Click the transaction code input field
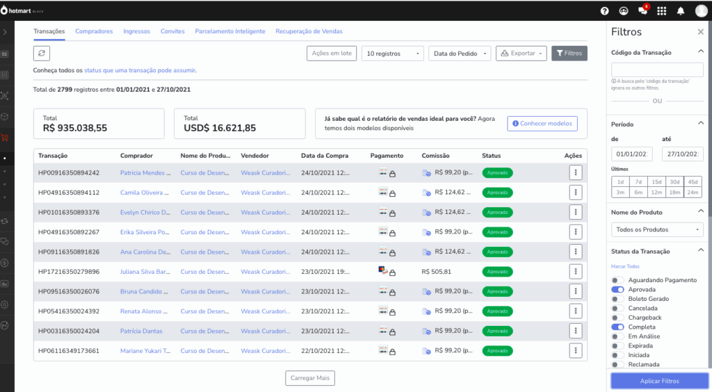Viewport: 712px width, 392px height. coord(657,70)
